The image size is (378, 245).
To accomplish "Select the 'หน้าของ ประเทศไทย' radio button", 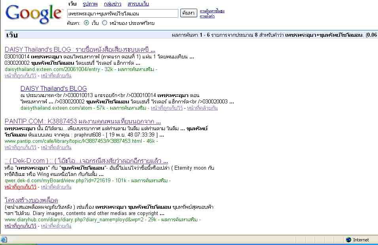I will 104,23.
